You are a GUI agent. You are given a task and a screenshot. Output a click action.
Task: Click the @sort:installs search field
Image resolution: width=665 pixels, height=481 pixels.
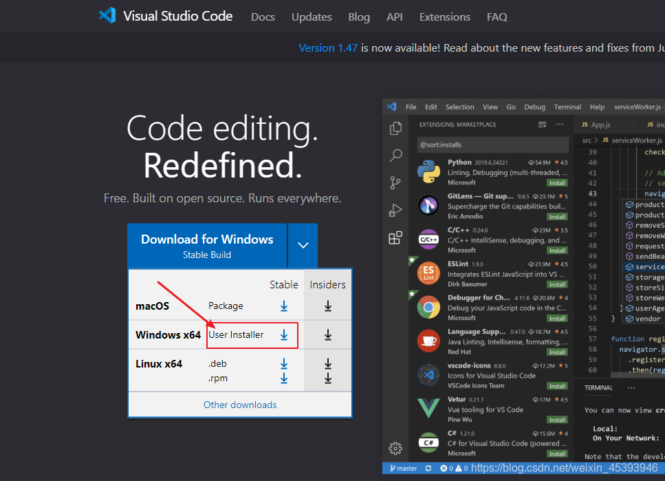point(493,145)
